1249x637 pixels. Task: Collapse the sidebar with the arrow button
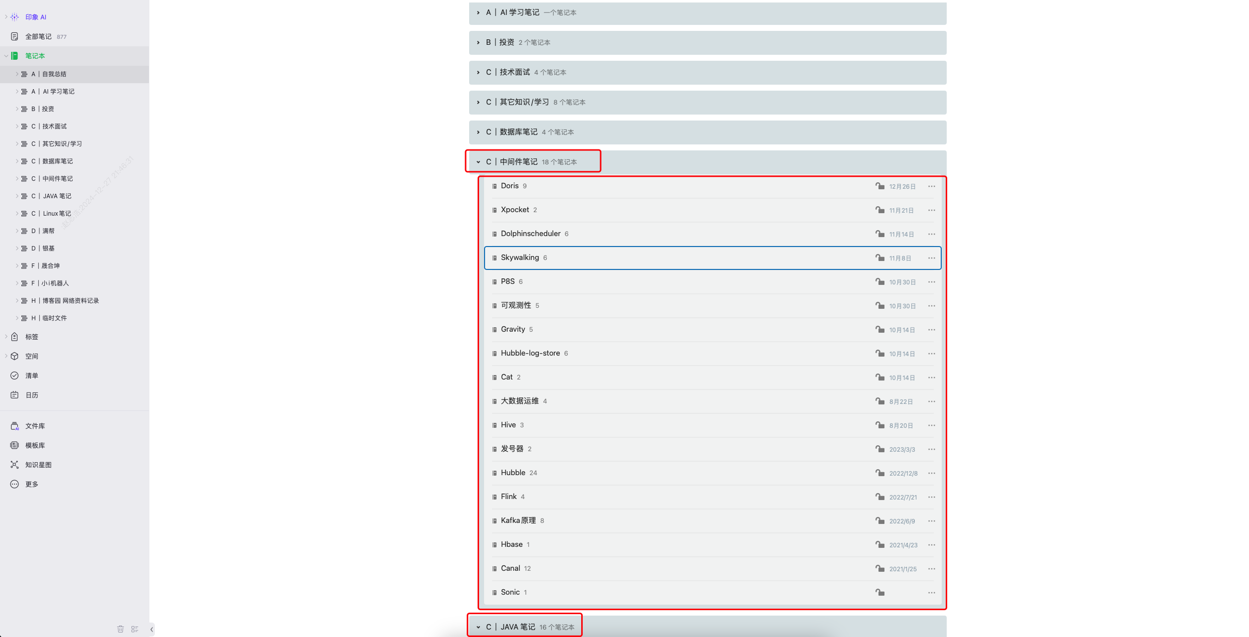(x=151, y=629)
